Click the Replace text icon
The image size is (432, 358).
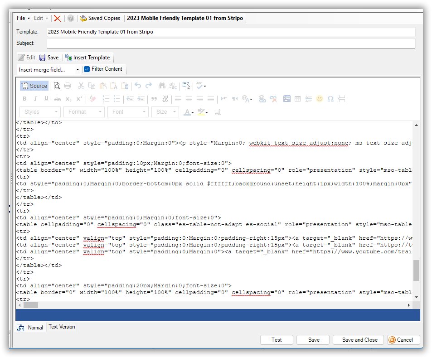173,86
